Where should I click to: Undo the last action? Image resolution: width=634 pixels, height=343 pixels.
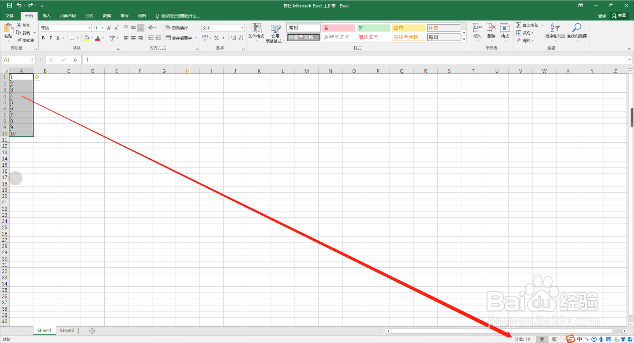[x=19, y=6]
